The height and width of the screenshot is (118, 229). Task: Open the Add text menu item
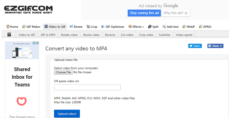tap(170, 27)
